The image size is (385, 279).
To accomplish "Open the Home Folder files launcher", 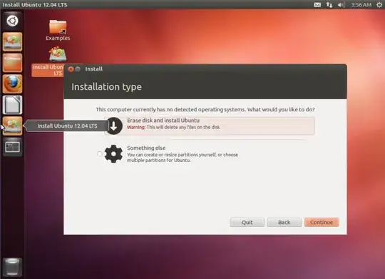I will tap(12, 63).
